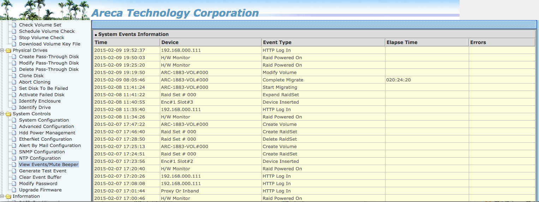This screenshot has height=202, width=539.
Task: Click elapse time value 020:24:20
Action: coord(399,80)
